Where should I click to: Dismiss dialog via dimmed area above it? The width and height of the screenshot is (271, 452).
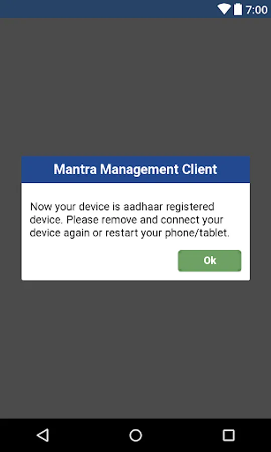coord(135,86)
